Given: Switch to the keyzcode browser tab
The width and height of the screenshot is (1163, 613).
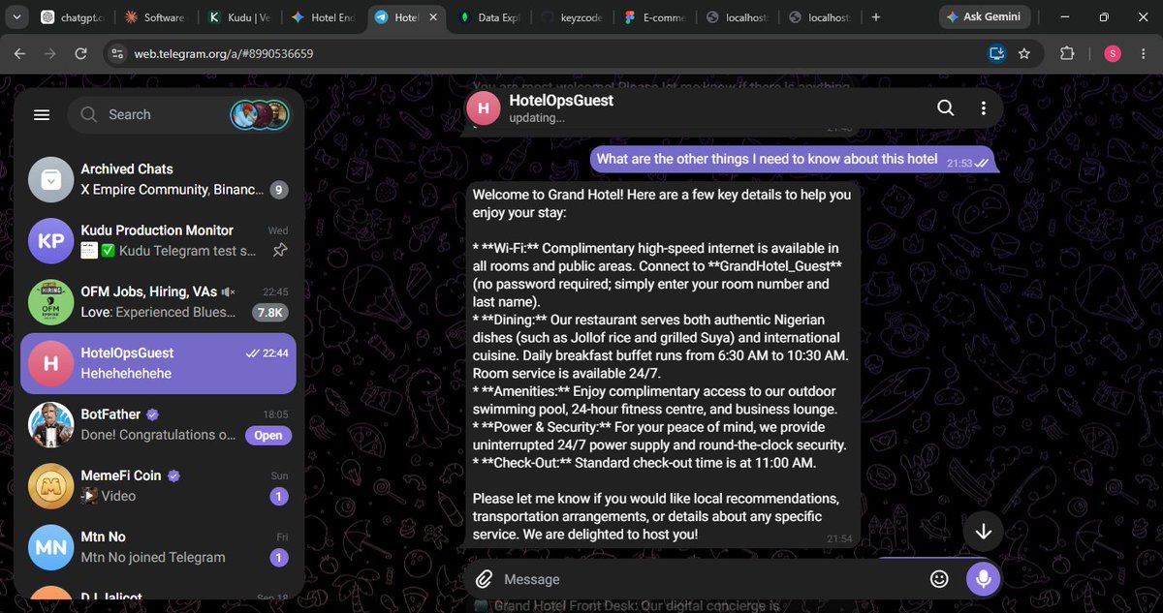Looking at the screenshot, I should tap(573, 17).
